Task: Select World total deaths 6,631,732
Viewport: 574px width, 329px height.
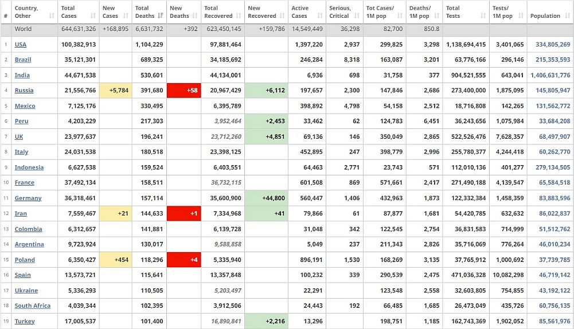Action: click(149, 29)
